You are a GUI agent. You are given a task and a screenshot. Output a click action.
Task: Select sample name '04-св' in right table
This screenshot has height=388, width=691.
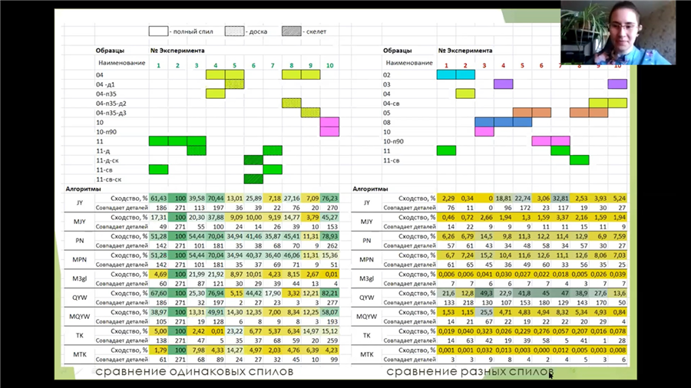pyautogui.click(x=392, y=103)
